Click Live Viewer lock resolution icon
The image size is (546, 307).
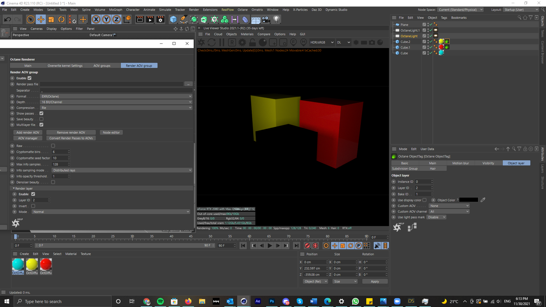253,42
